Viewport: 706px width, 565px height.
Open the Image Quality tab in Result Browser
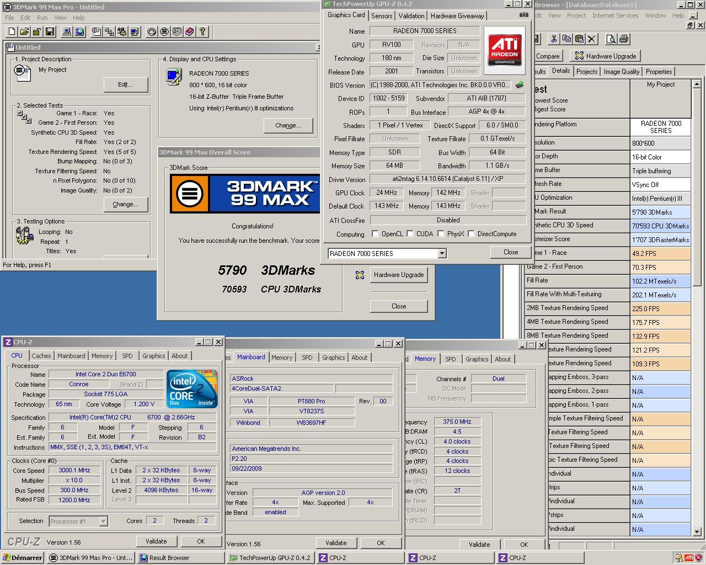click(622, 72)
